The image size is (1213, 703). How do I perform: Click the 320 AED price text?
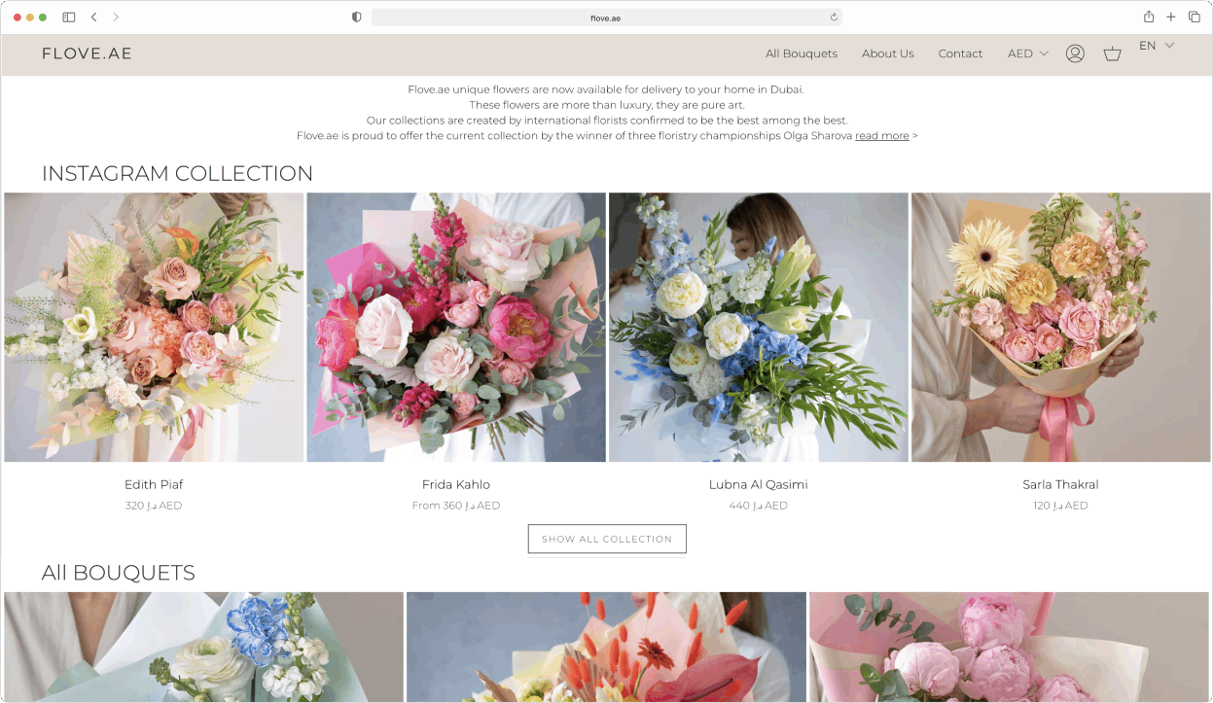[x=154, y=506]
